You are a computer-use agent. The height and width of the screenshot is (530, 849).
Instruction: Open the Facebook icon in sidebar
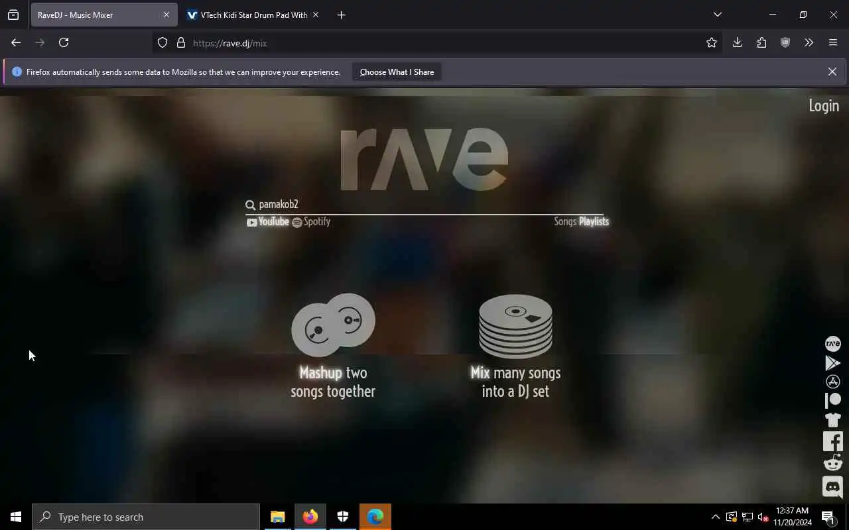point(832,441)
